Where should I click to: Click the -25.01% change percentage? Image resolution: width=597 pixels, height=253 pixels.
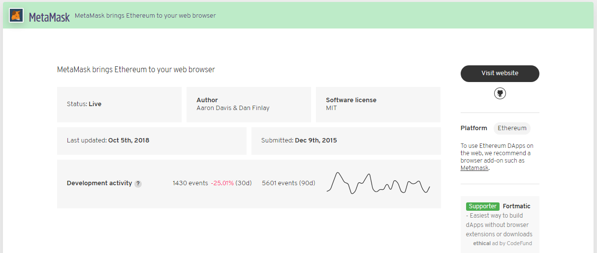[x=222, y=183]
